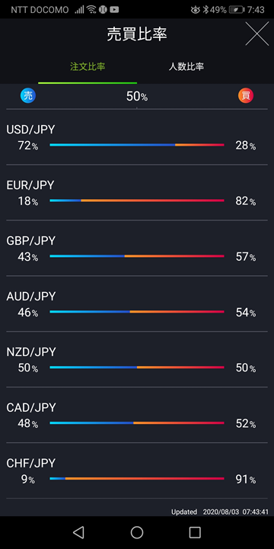Select the 注文比率 tab
The width and height of the screenshot is (274, 549).
88,67
